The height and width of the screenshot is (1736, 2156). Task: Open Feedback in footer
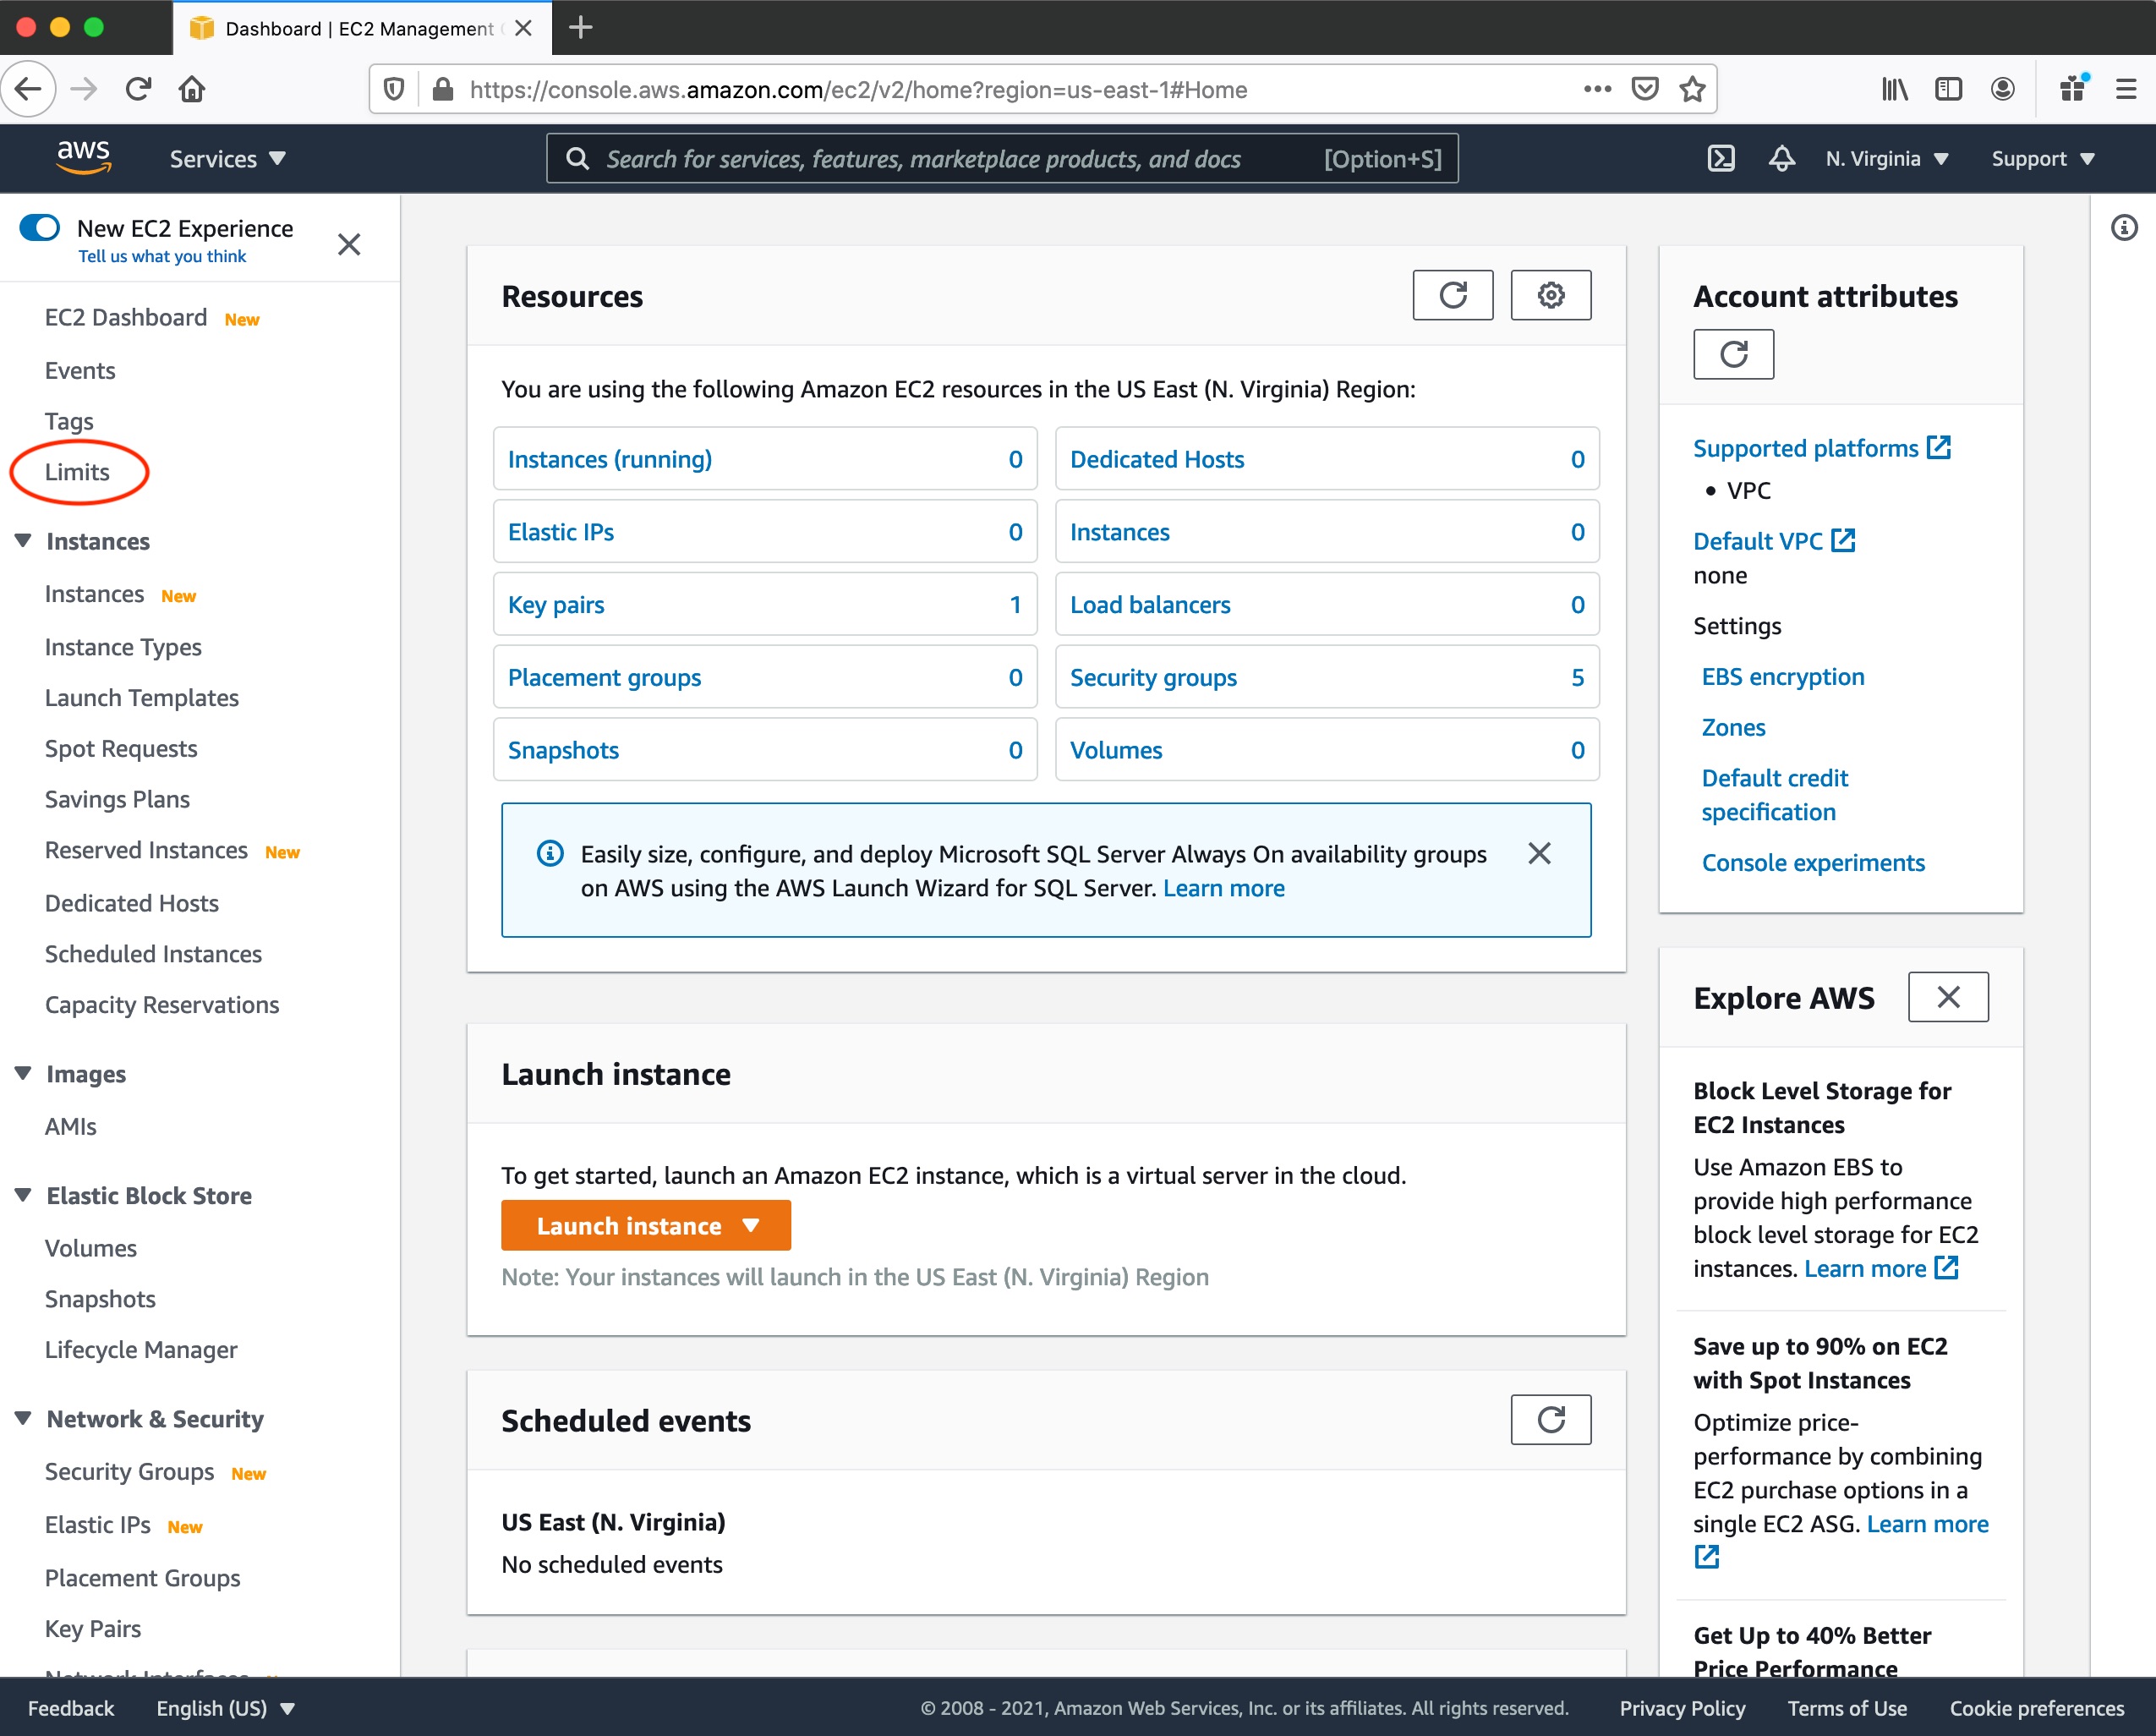[x=70, y=1708]
